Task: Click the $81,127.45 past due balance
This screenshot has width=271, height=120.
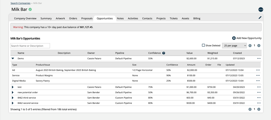Action: [86, 27]
